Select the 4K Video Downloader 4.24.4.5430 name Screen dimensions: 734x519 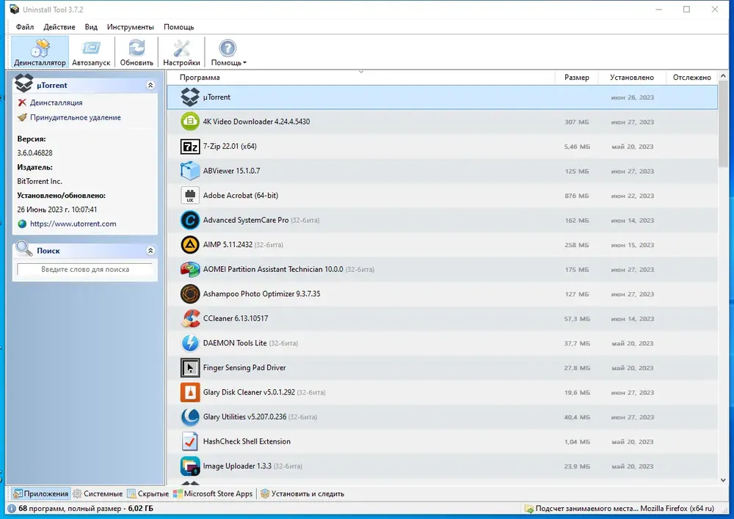(256, 122)
